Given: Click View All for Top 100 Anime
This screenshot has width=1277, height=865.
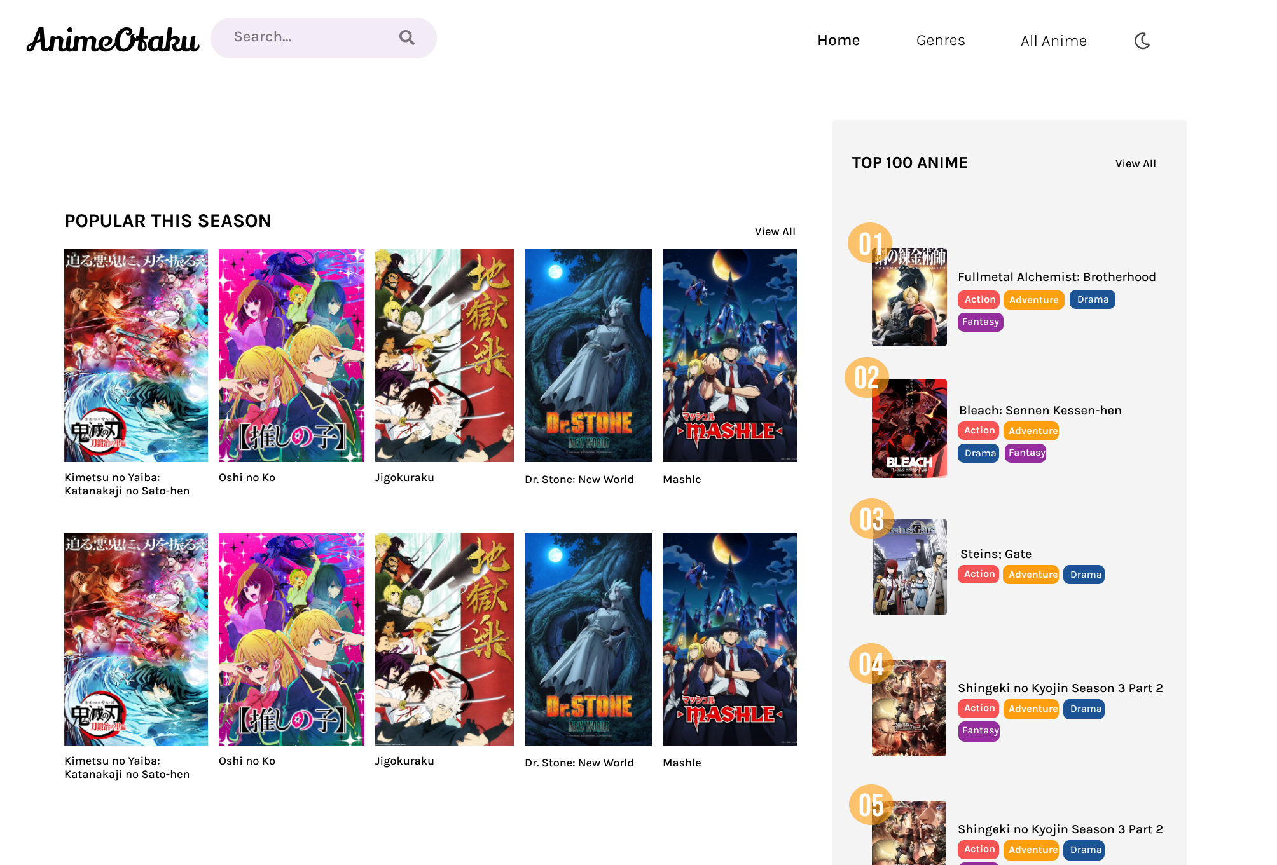Looking at the screenshot, I should [1135, 163].
